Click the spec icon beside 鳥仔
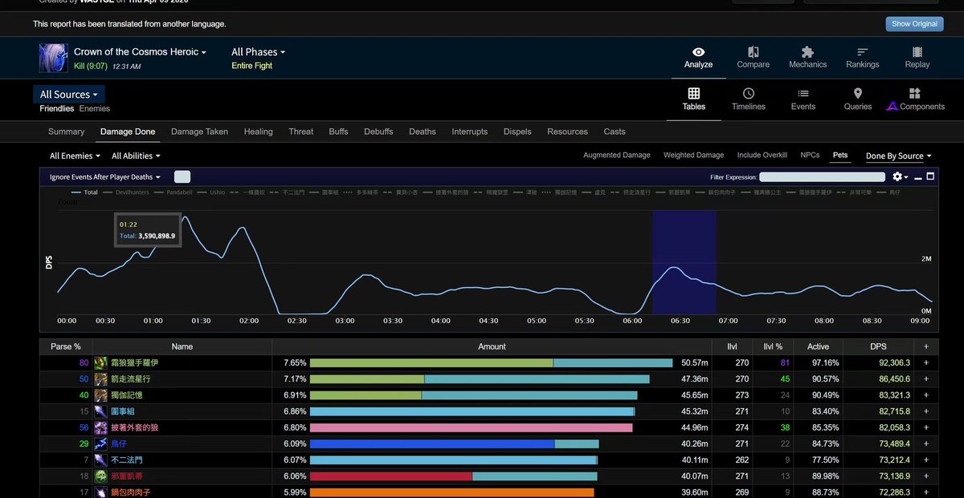 100,443
